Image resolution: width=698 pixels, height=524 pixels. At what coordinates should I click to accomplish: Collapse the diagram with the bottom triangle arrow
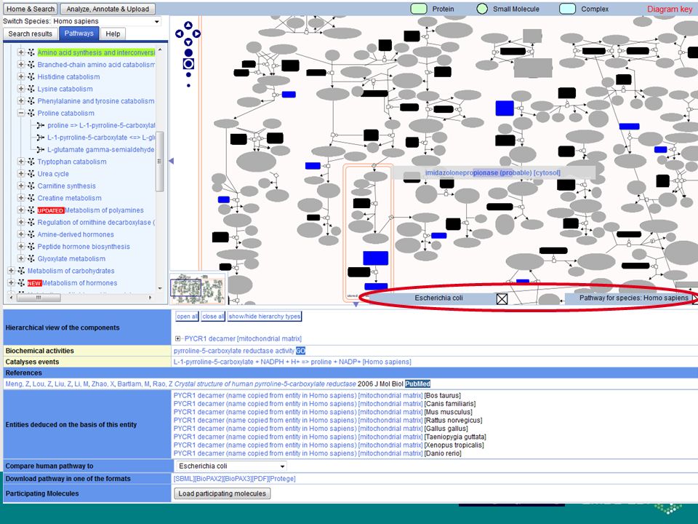[356, 304]
